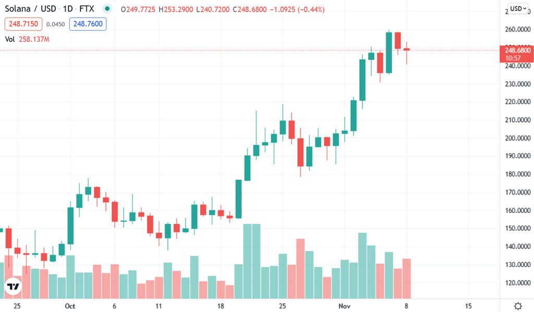The width and height of the screenshot is (534, 312).
Task: Click the Nov date marker on time axis
Action: tap(344, 306)
